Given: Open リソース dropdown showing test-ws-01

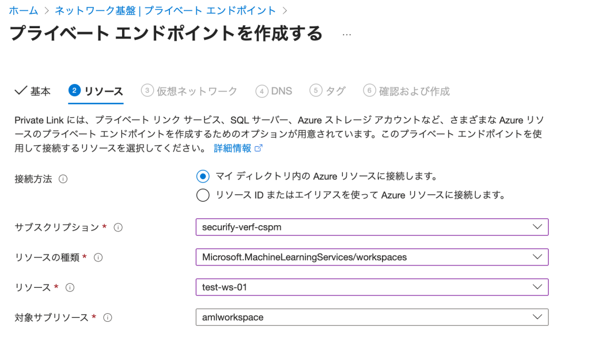Looking at the screenshot, I should tap(372, 287).
